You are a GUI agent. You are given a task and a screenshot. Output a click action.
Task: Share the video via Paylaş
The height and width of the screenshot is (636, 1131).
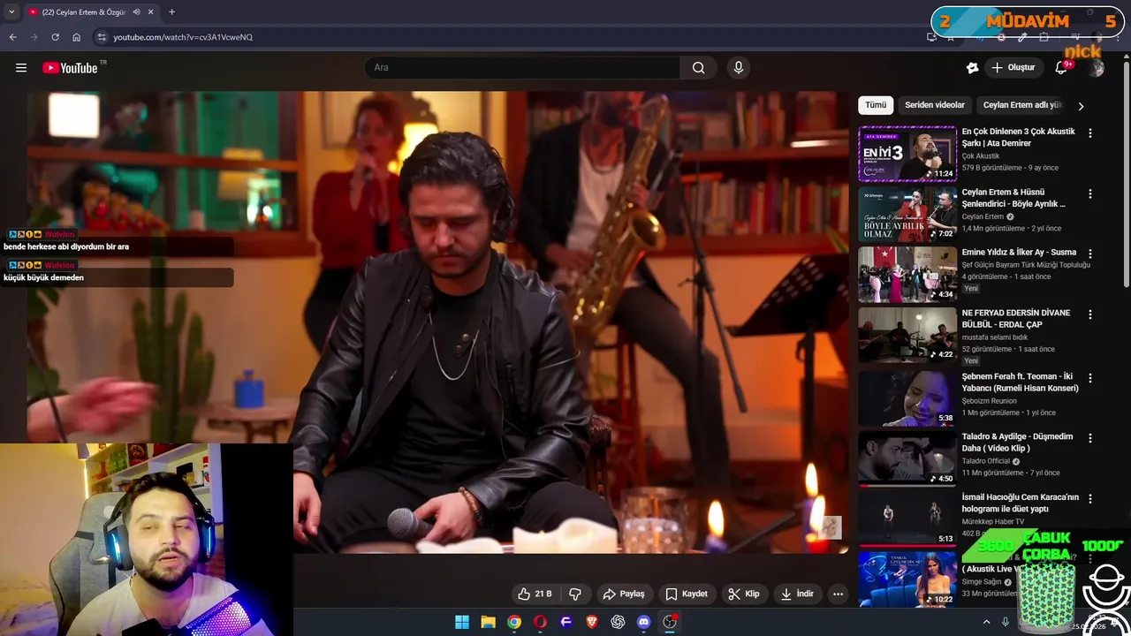click(624, 594)
